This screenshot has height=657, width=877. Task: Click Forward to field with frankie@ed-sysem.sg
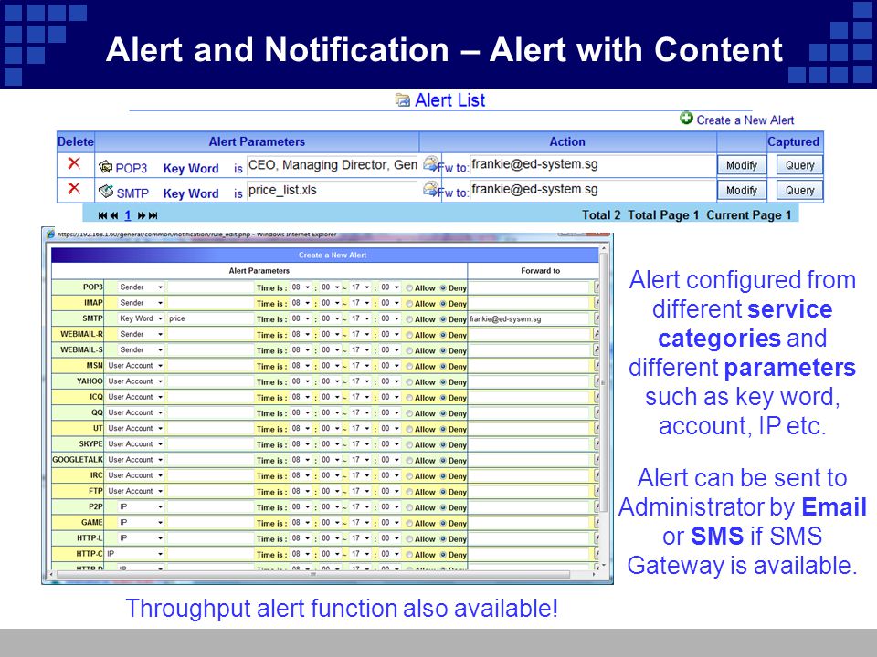click(530, 319)
